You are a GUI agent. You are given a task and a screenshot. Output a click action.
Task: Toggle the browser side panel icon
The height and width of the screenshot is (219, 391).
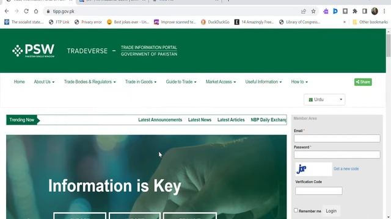365,11
